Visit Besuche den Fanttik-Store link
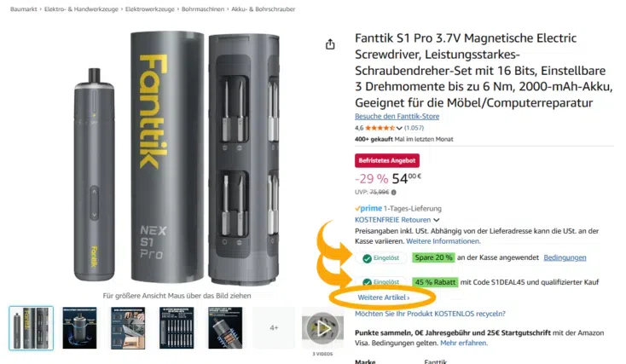The width and height of the screenshot is (626, 364). [397, 116]
